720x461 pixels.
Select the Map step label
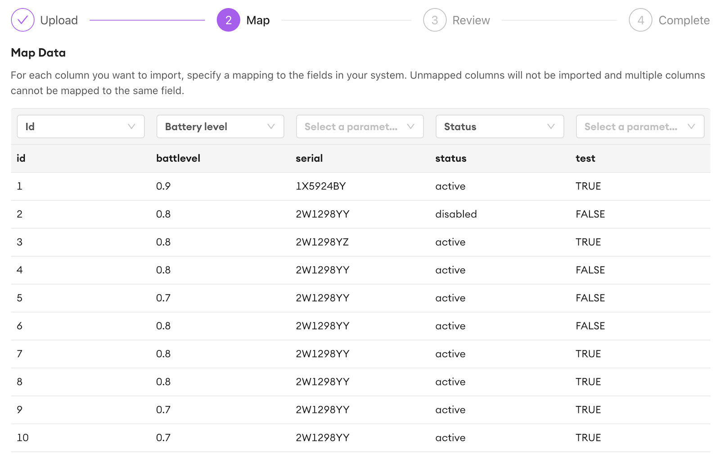pos(258,20)
